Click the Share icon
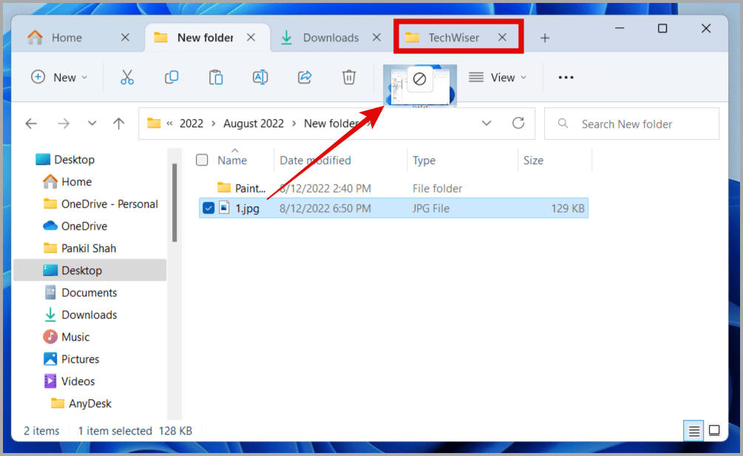743x456 pixels. (x=305, y=77)
